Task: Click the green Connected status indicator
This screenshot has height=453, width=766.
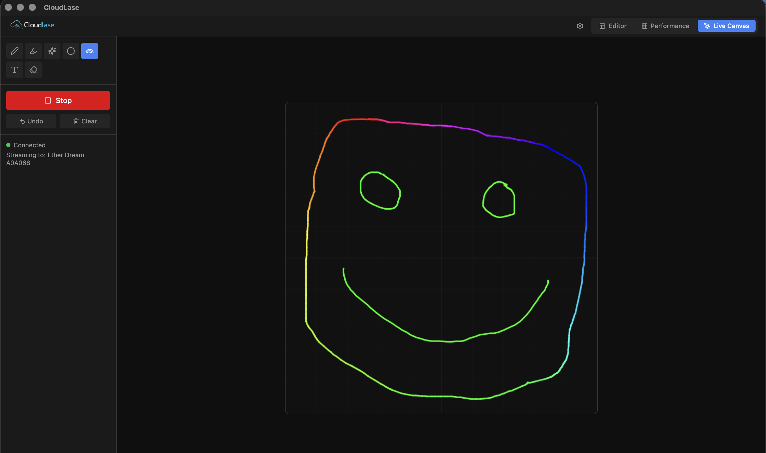Action: coord(9,145)
